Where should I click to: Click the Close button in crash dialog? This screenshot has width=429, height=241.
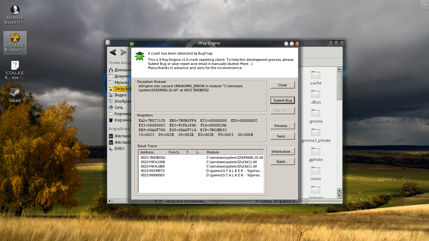click(x=283, y=85)
